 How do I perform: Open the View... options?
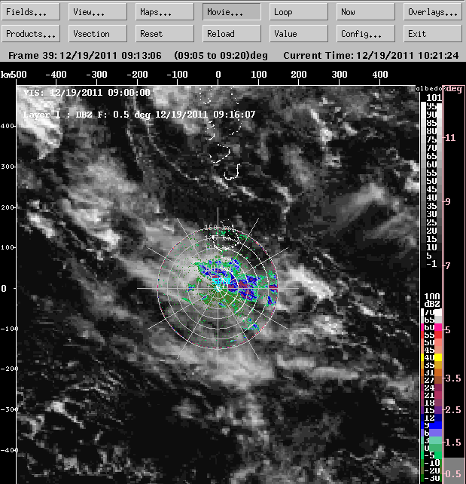(x=99, y=12)
